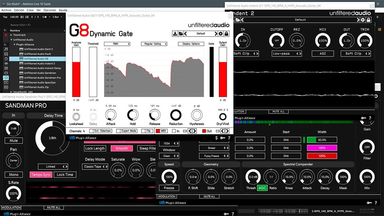Open the Regular Gating mode dropdown
Viewport: 384px width, 216px height.
click(x=154, y=44)
